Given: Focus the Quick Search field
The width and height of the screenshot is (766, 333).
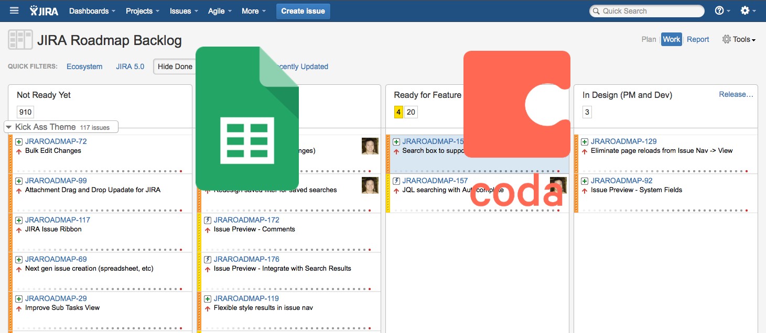Looking at the screenshot, I should 647,11.
